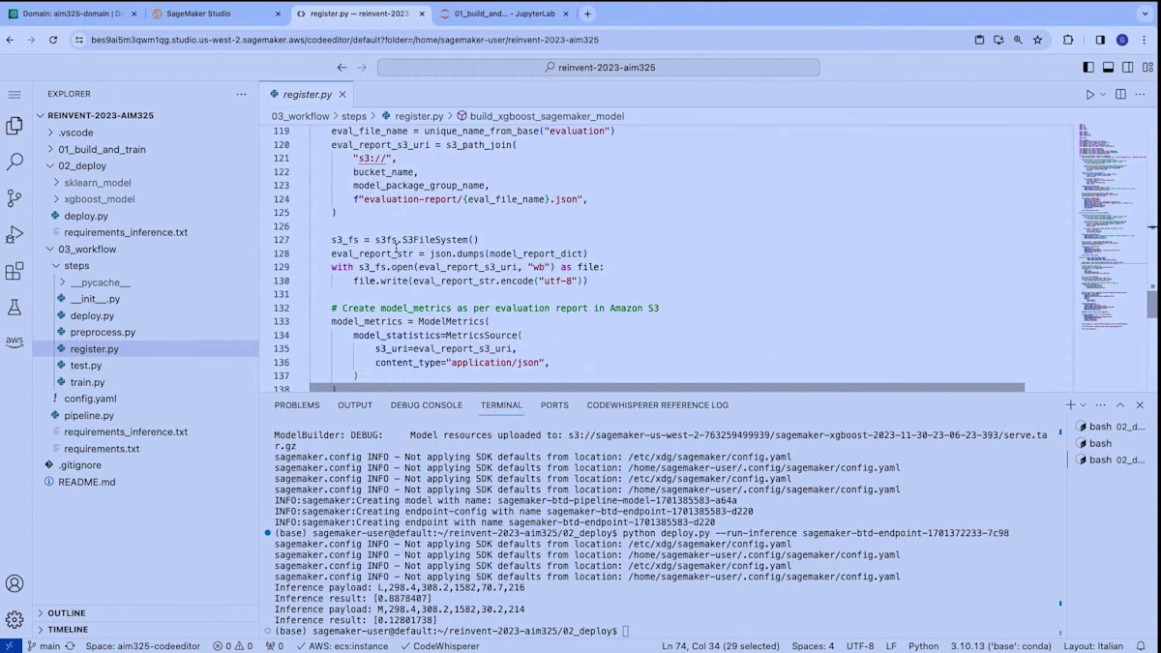The width and height of the screenshot is (1161, 653).
Task: Open the Source Control view
Action: [x=15, y=198]
